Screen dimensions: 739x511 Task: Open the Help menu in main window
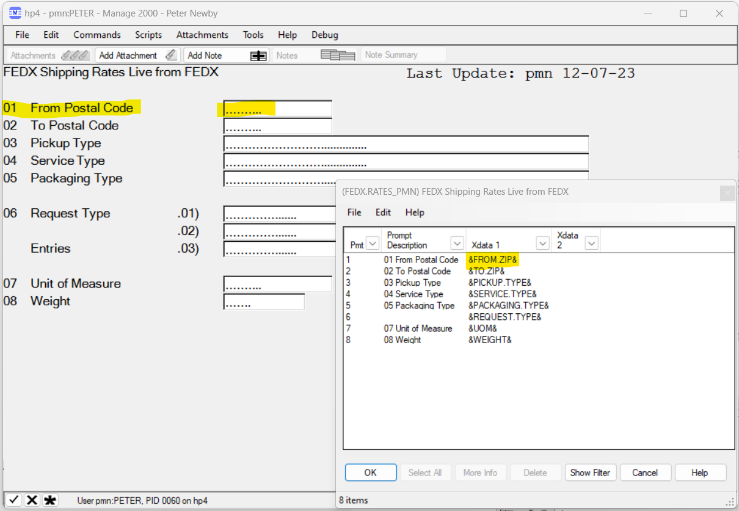pyautogui.click(x=288, y=35)
